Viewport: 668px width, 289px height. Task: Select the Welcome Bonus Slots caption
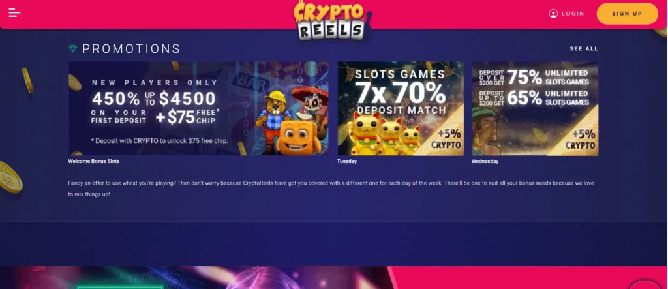[x=94, y=162]
